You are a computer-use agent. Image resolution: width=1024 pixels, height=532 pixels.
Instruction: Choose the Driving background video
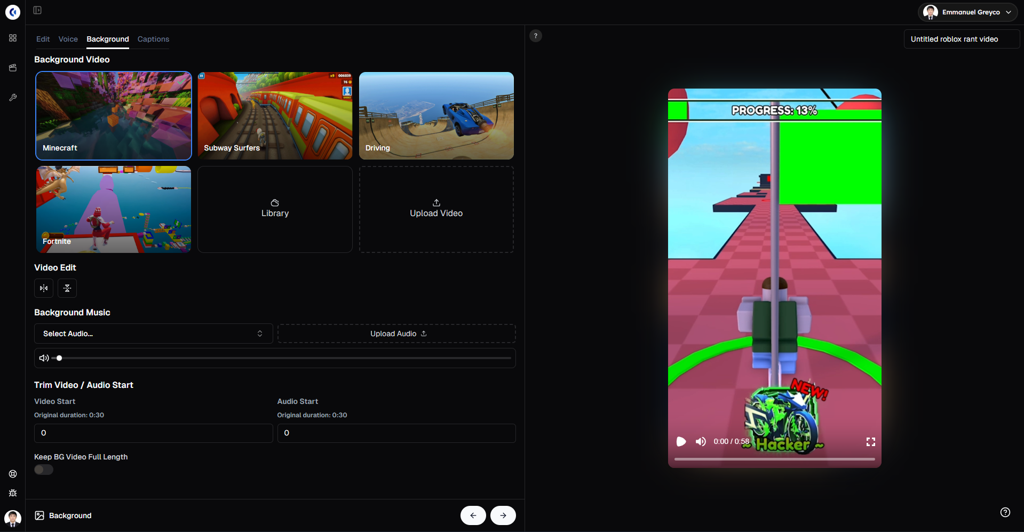coord(436,116)
